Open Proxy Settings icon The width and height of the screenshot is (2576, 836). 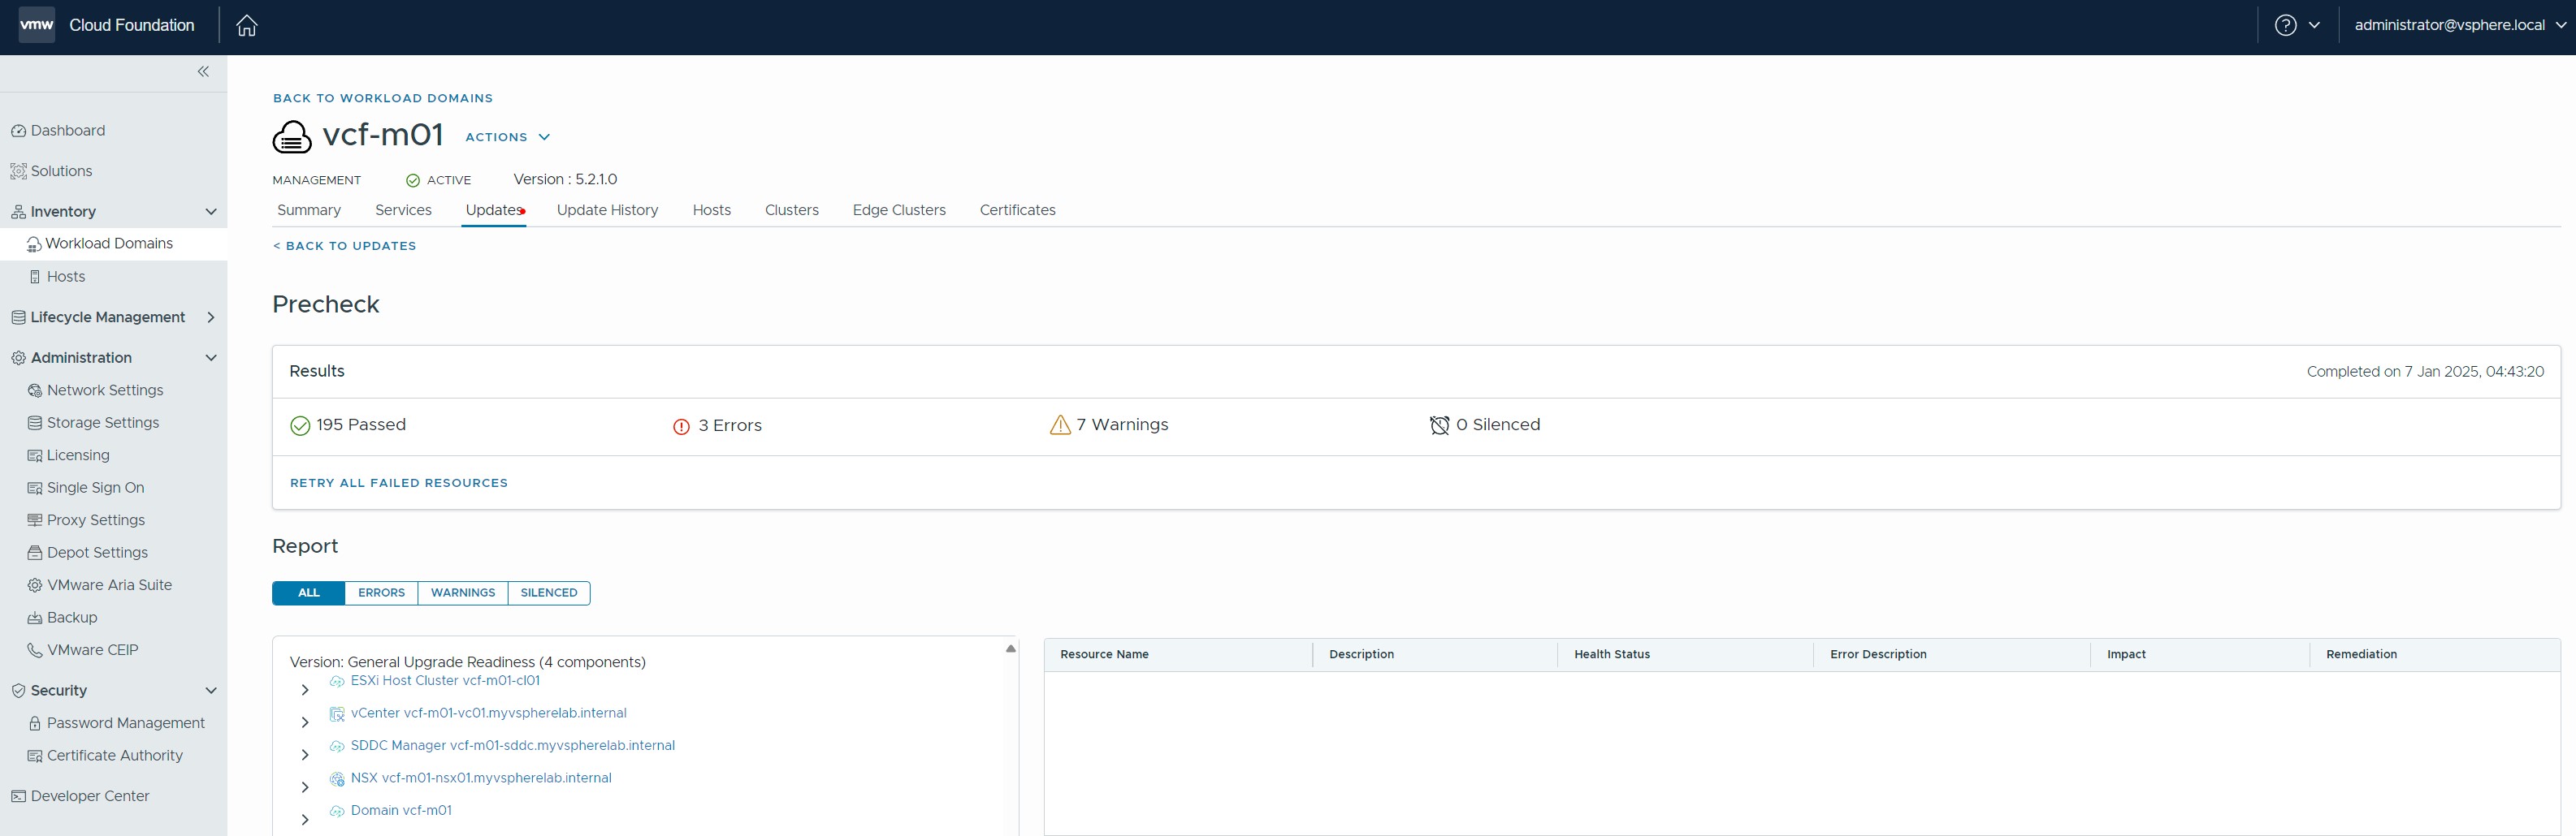coord(35,520)
